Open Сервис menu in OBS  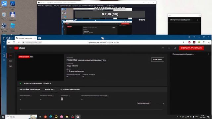tap(100, 6)
